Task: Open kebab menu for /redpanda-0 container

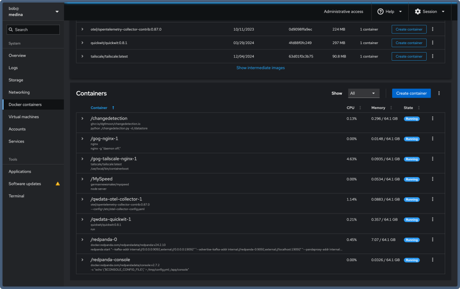Action: coord(433,240)
